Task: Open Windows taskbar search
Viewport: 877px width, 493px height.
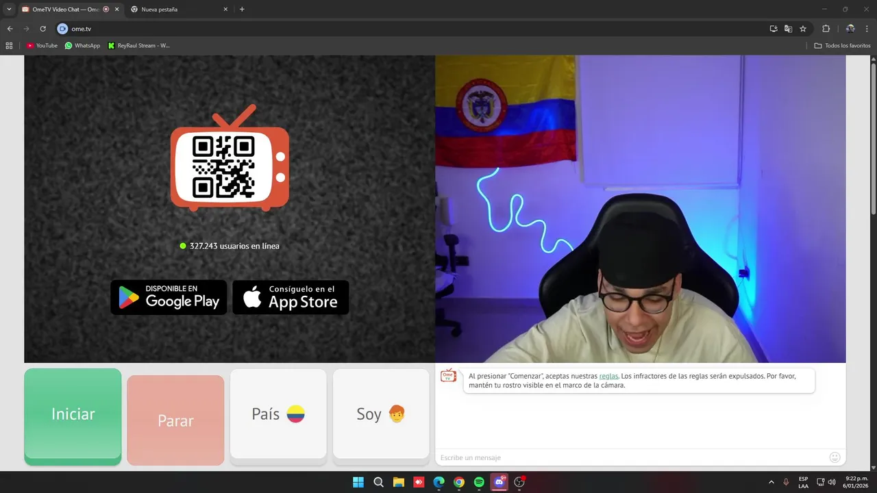Action: pyautogui.click(x=378, y=482)
